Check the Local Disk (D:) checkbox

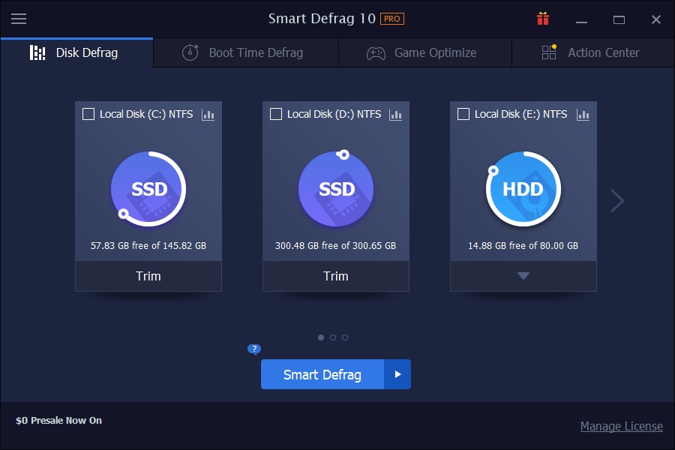pyautogui.click(x=275, y=114)
